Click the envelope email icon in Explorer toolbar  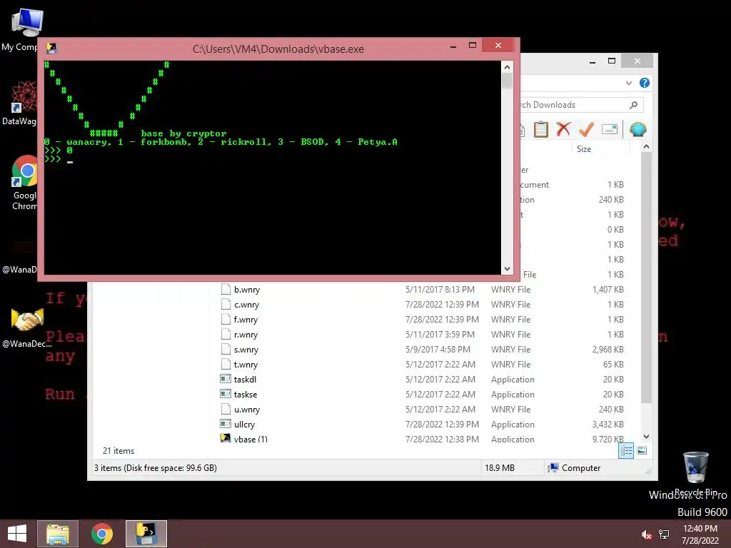[x=610, y=129]
